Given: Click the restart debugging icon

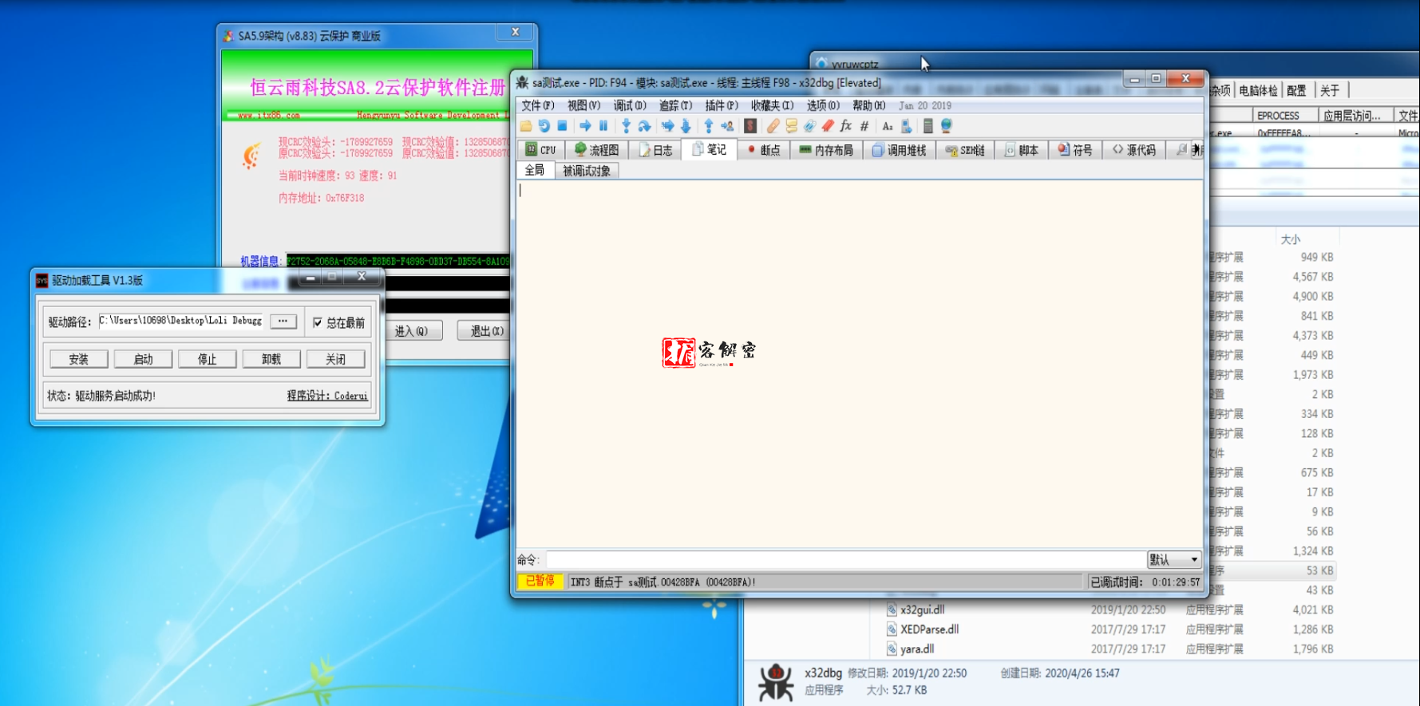Looking at the screenshot, I should pyautogui.click(x=544, y=126).
